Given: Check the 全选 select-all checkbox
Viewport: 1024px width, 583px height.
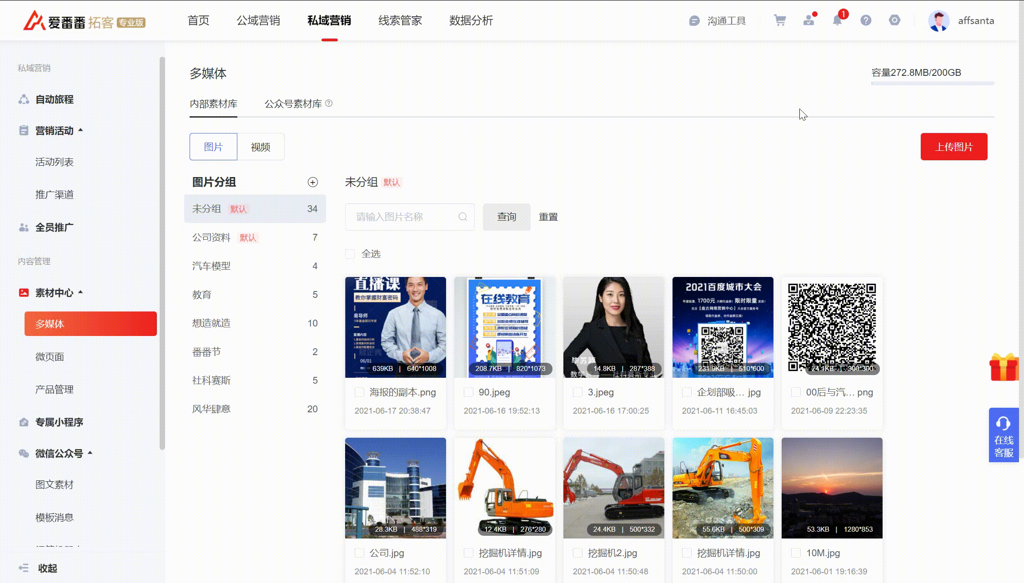Looking at the screenshot, I should coord(350,254).
